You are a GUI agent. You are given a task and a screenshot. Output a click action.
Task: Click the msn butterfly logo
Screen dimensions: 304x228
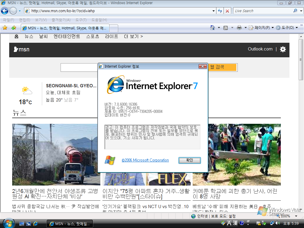[21, 50]
